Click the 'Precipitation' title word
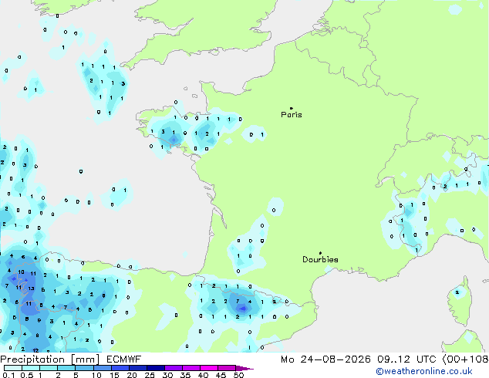489x378 pixels. [32, 359]
